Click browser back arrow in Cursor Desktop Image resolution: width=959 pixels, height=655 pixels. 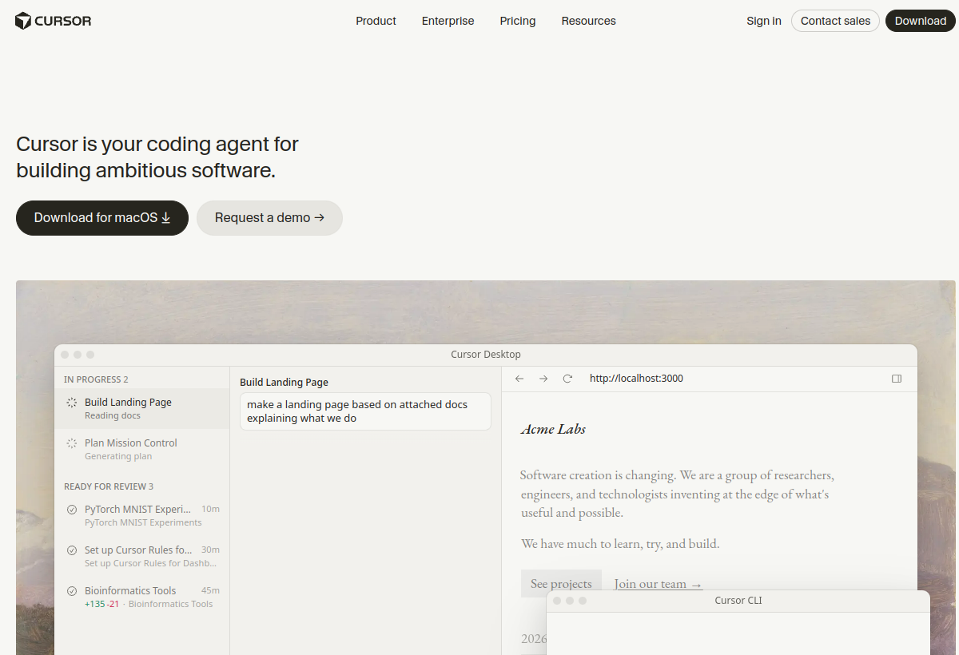pos(519,379)
